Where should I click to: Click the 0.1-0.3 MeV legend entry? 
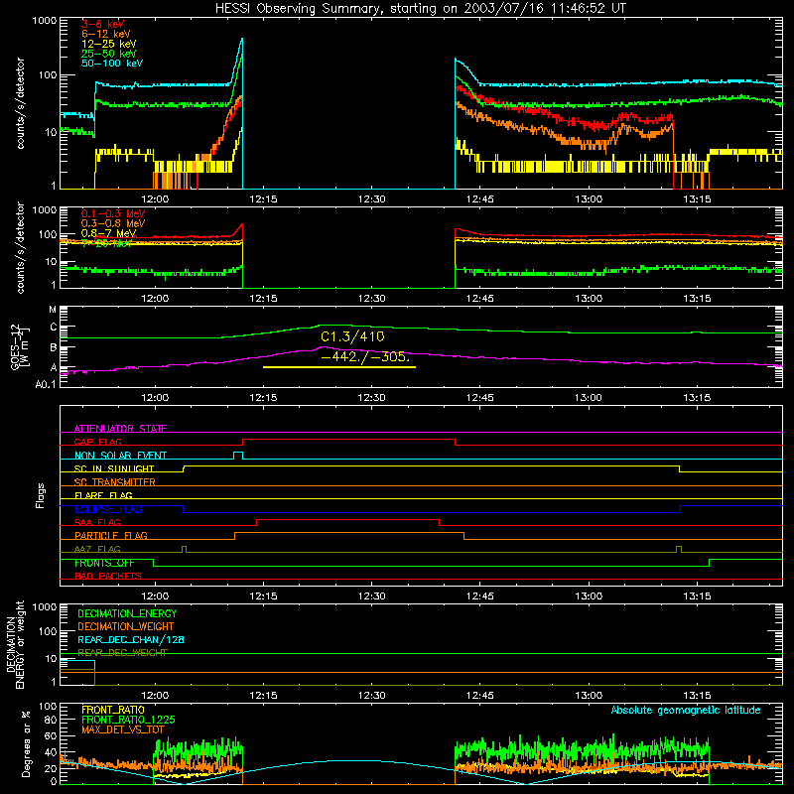point(113,214)
